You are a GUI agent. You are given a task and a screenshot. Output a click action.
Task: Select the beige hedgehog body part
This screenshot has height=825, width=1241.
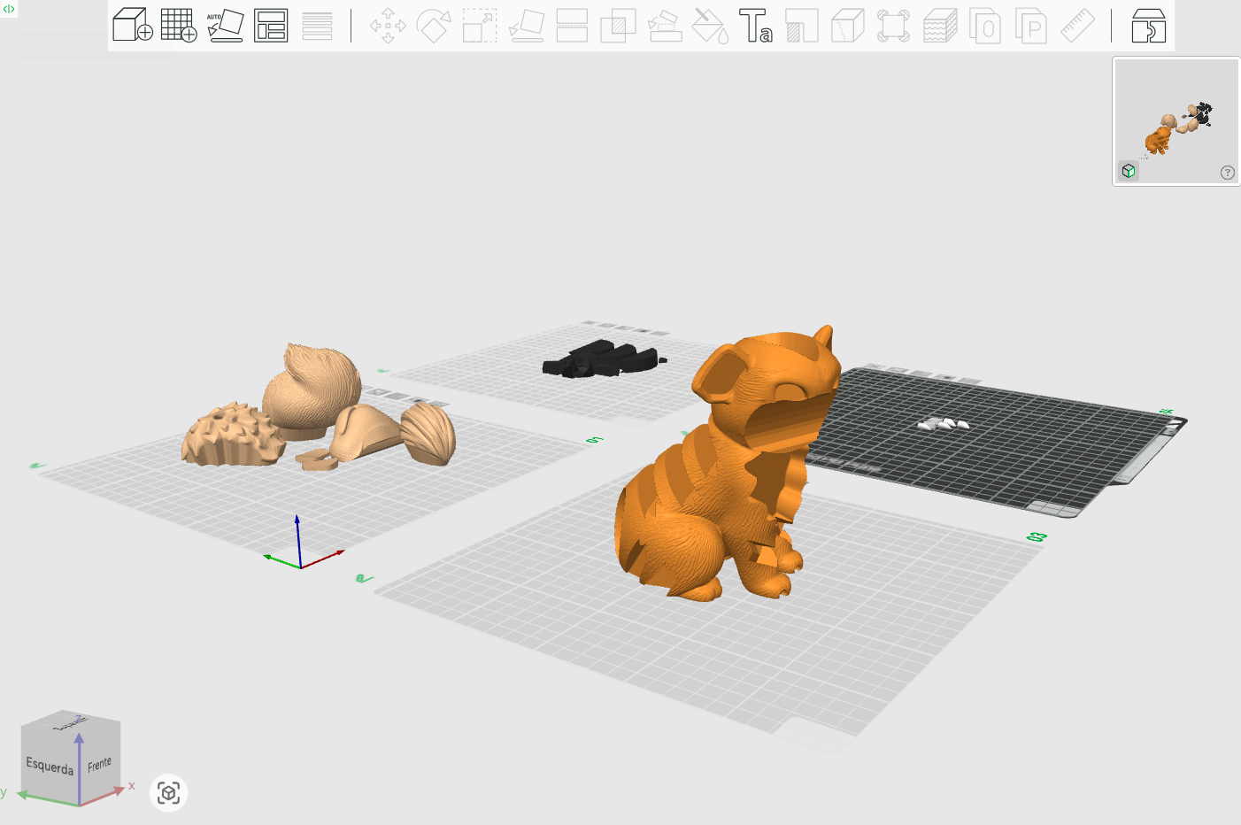pos(312,391)
